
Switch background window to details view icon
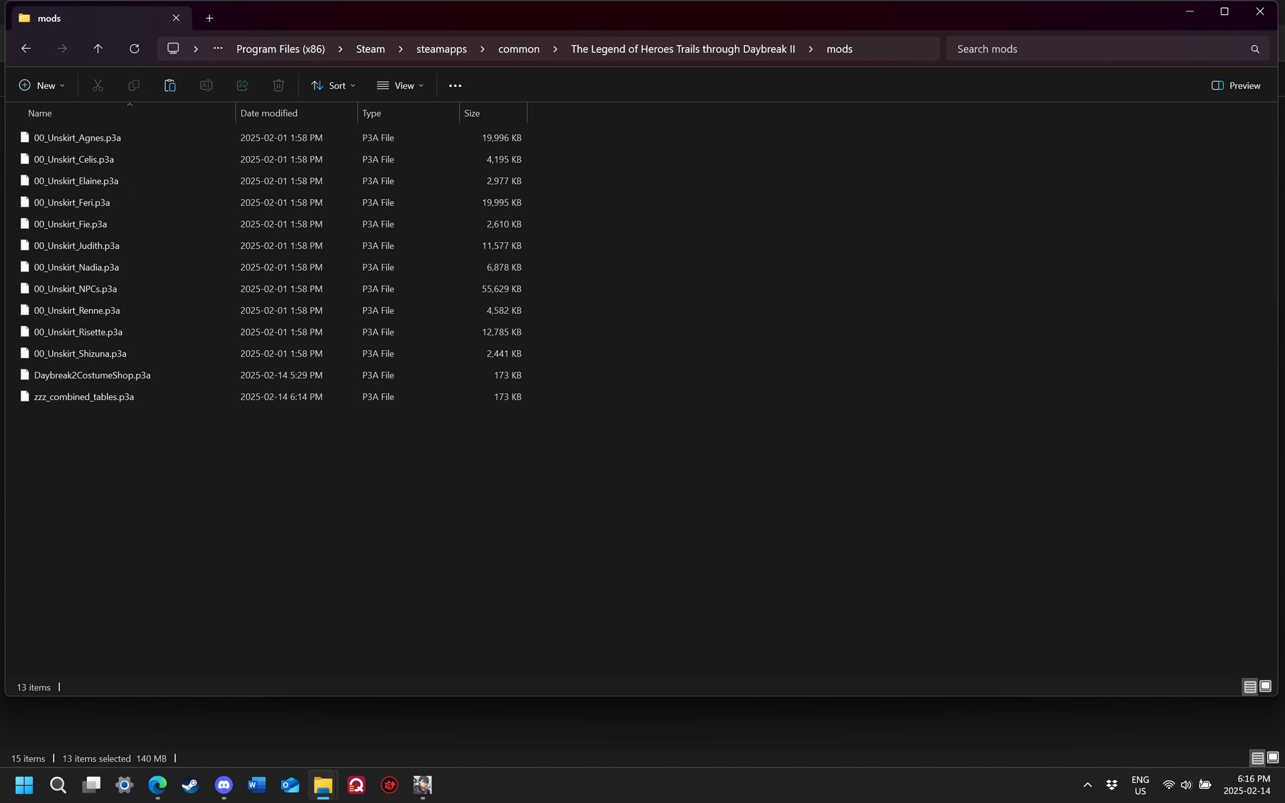1258,758
